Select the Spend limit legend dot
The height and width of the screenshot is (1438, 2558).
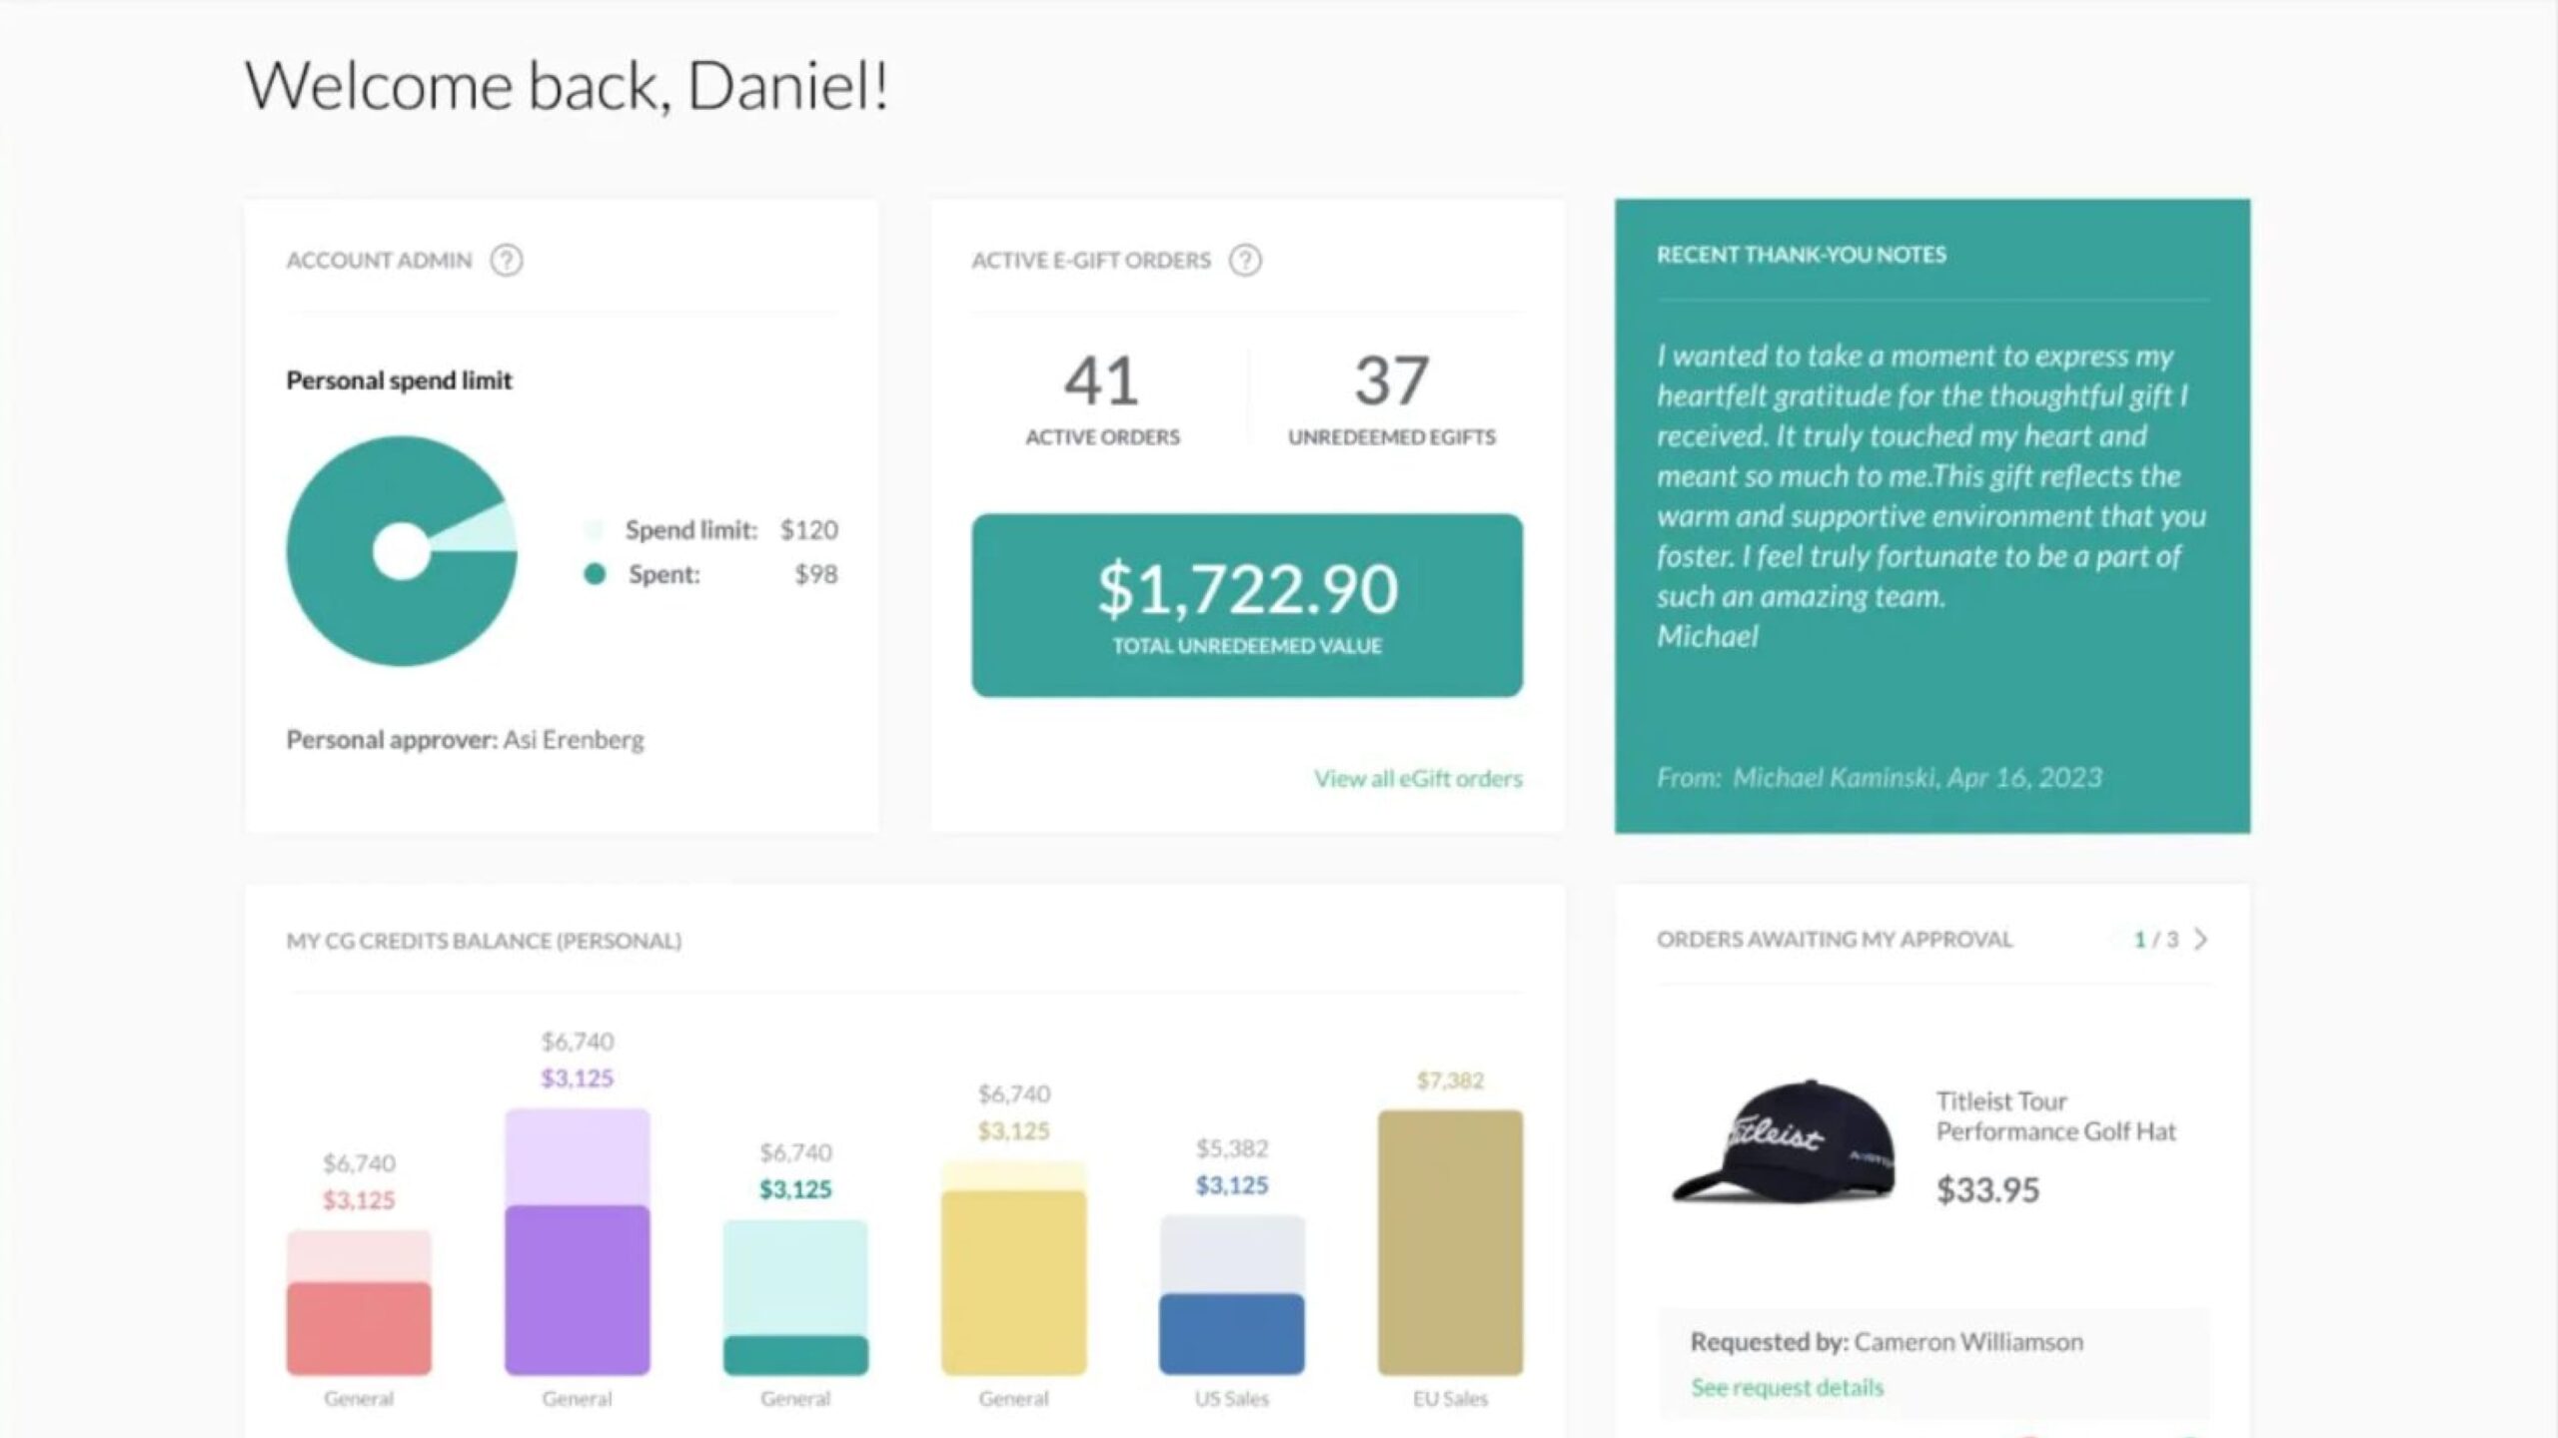click(x=595, y=529)
